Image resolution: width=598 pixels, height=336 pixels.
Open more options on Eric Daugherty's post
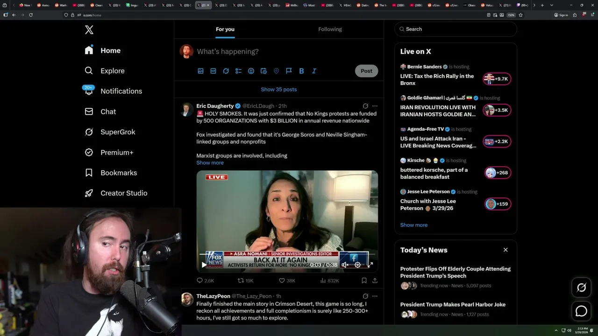tap(375, 106)
